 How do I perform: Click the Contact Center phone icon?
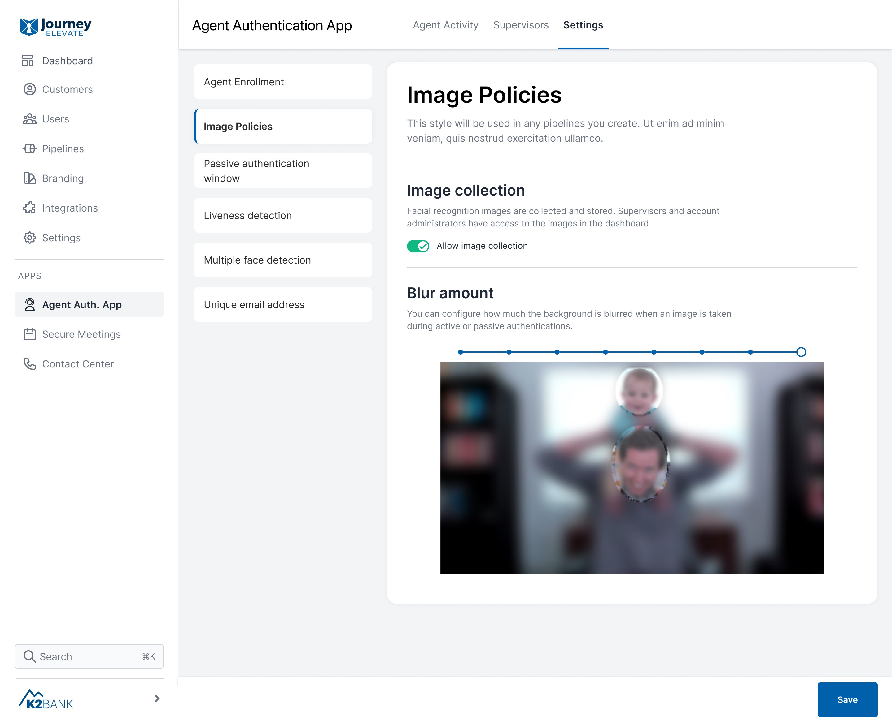29,364
